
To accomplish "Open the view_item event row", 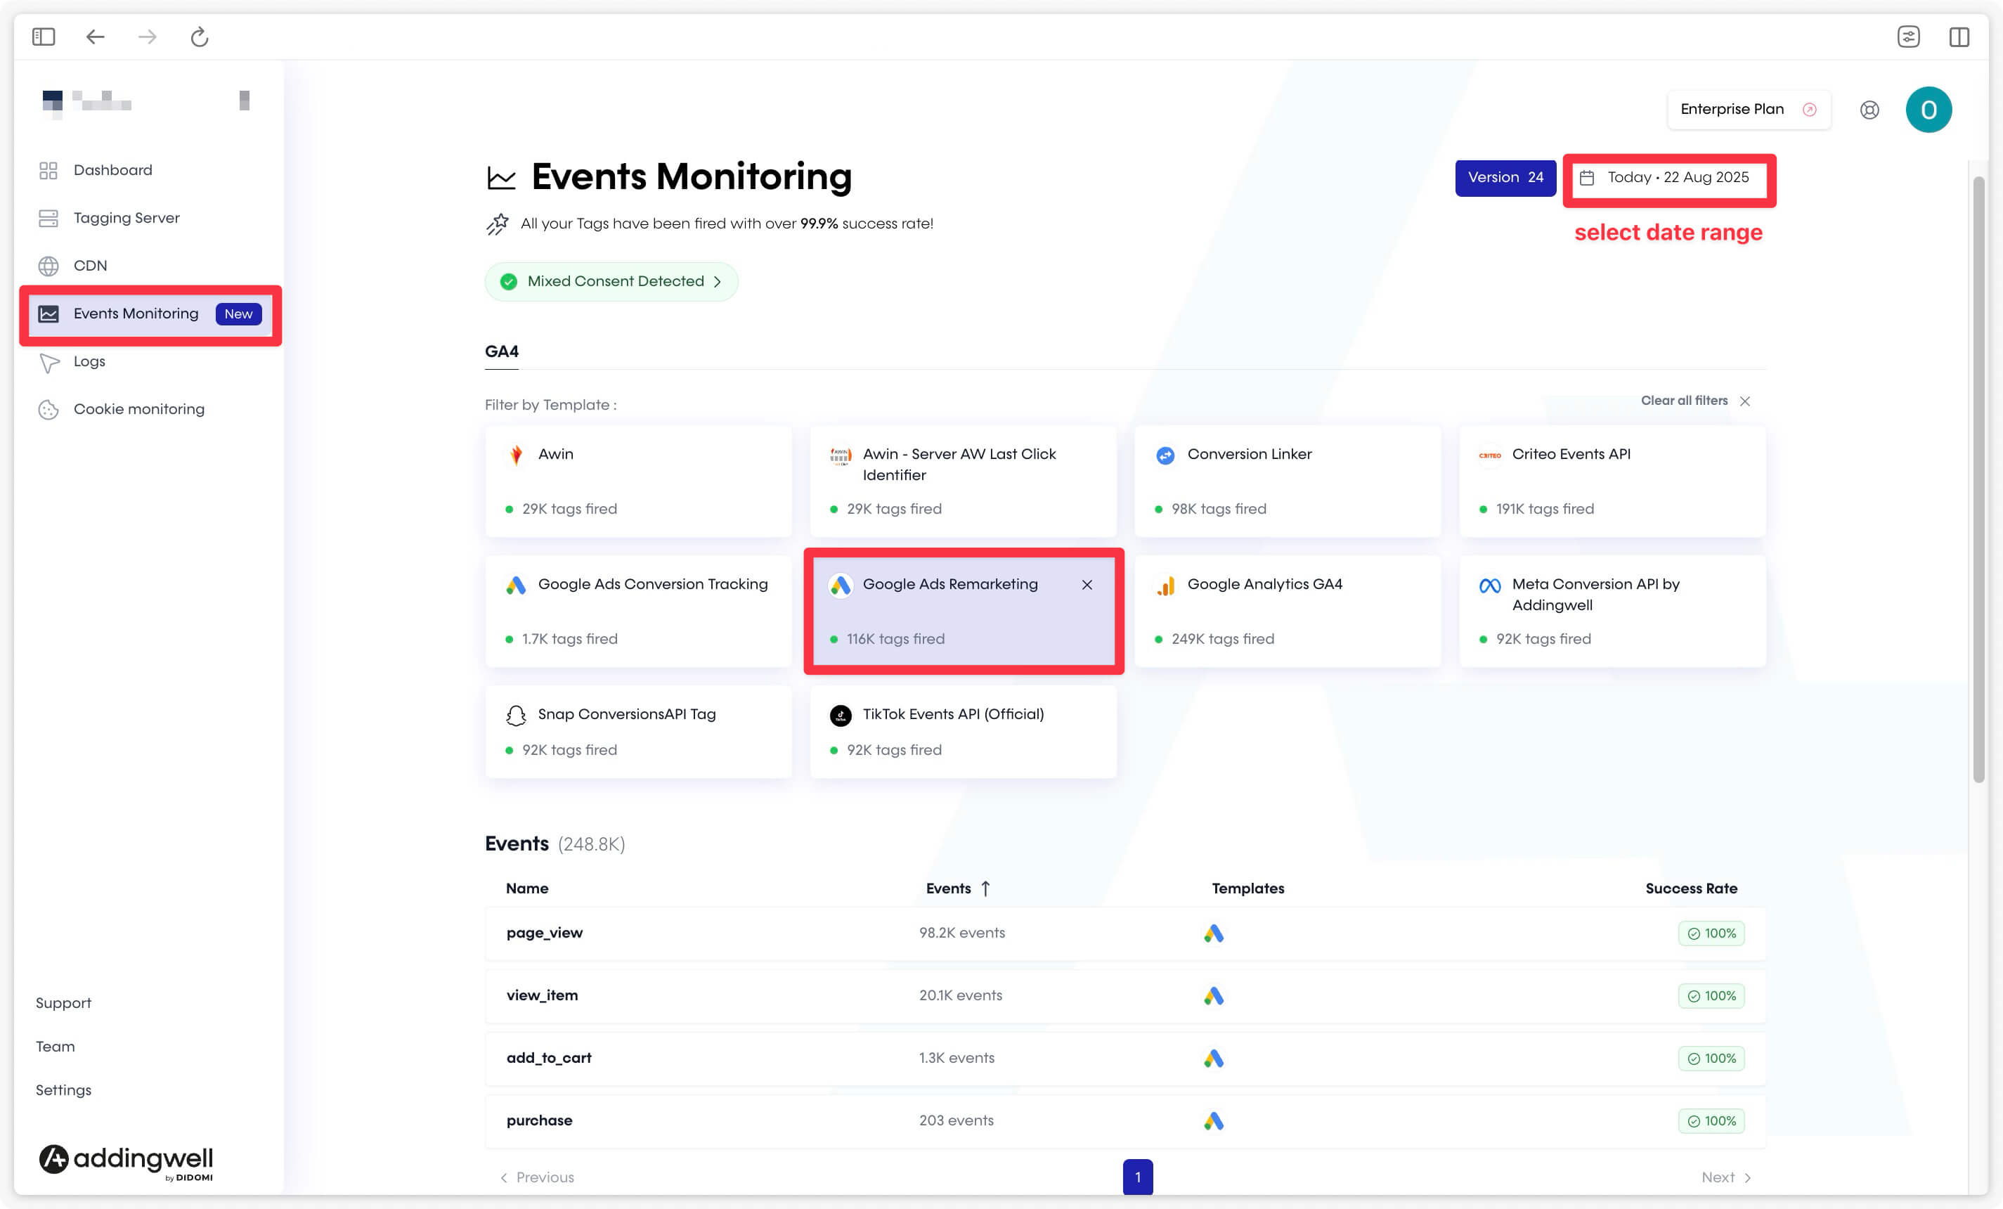I will pyautogui.click(x=1125, y=996).
